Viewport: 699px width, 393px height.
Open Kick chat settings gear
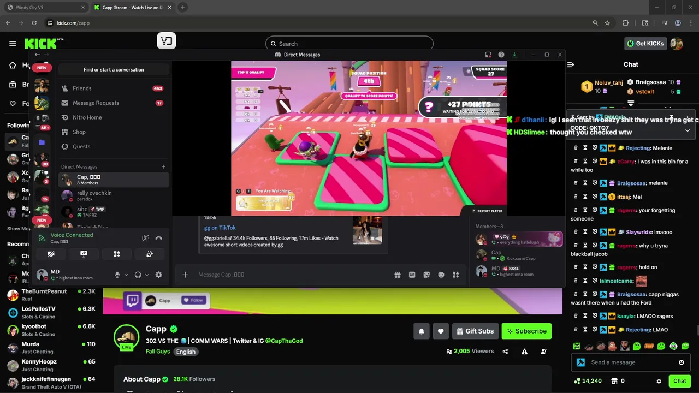659,381
